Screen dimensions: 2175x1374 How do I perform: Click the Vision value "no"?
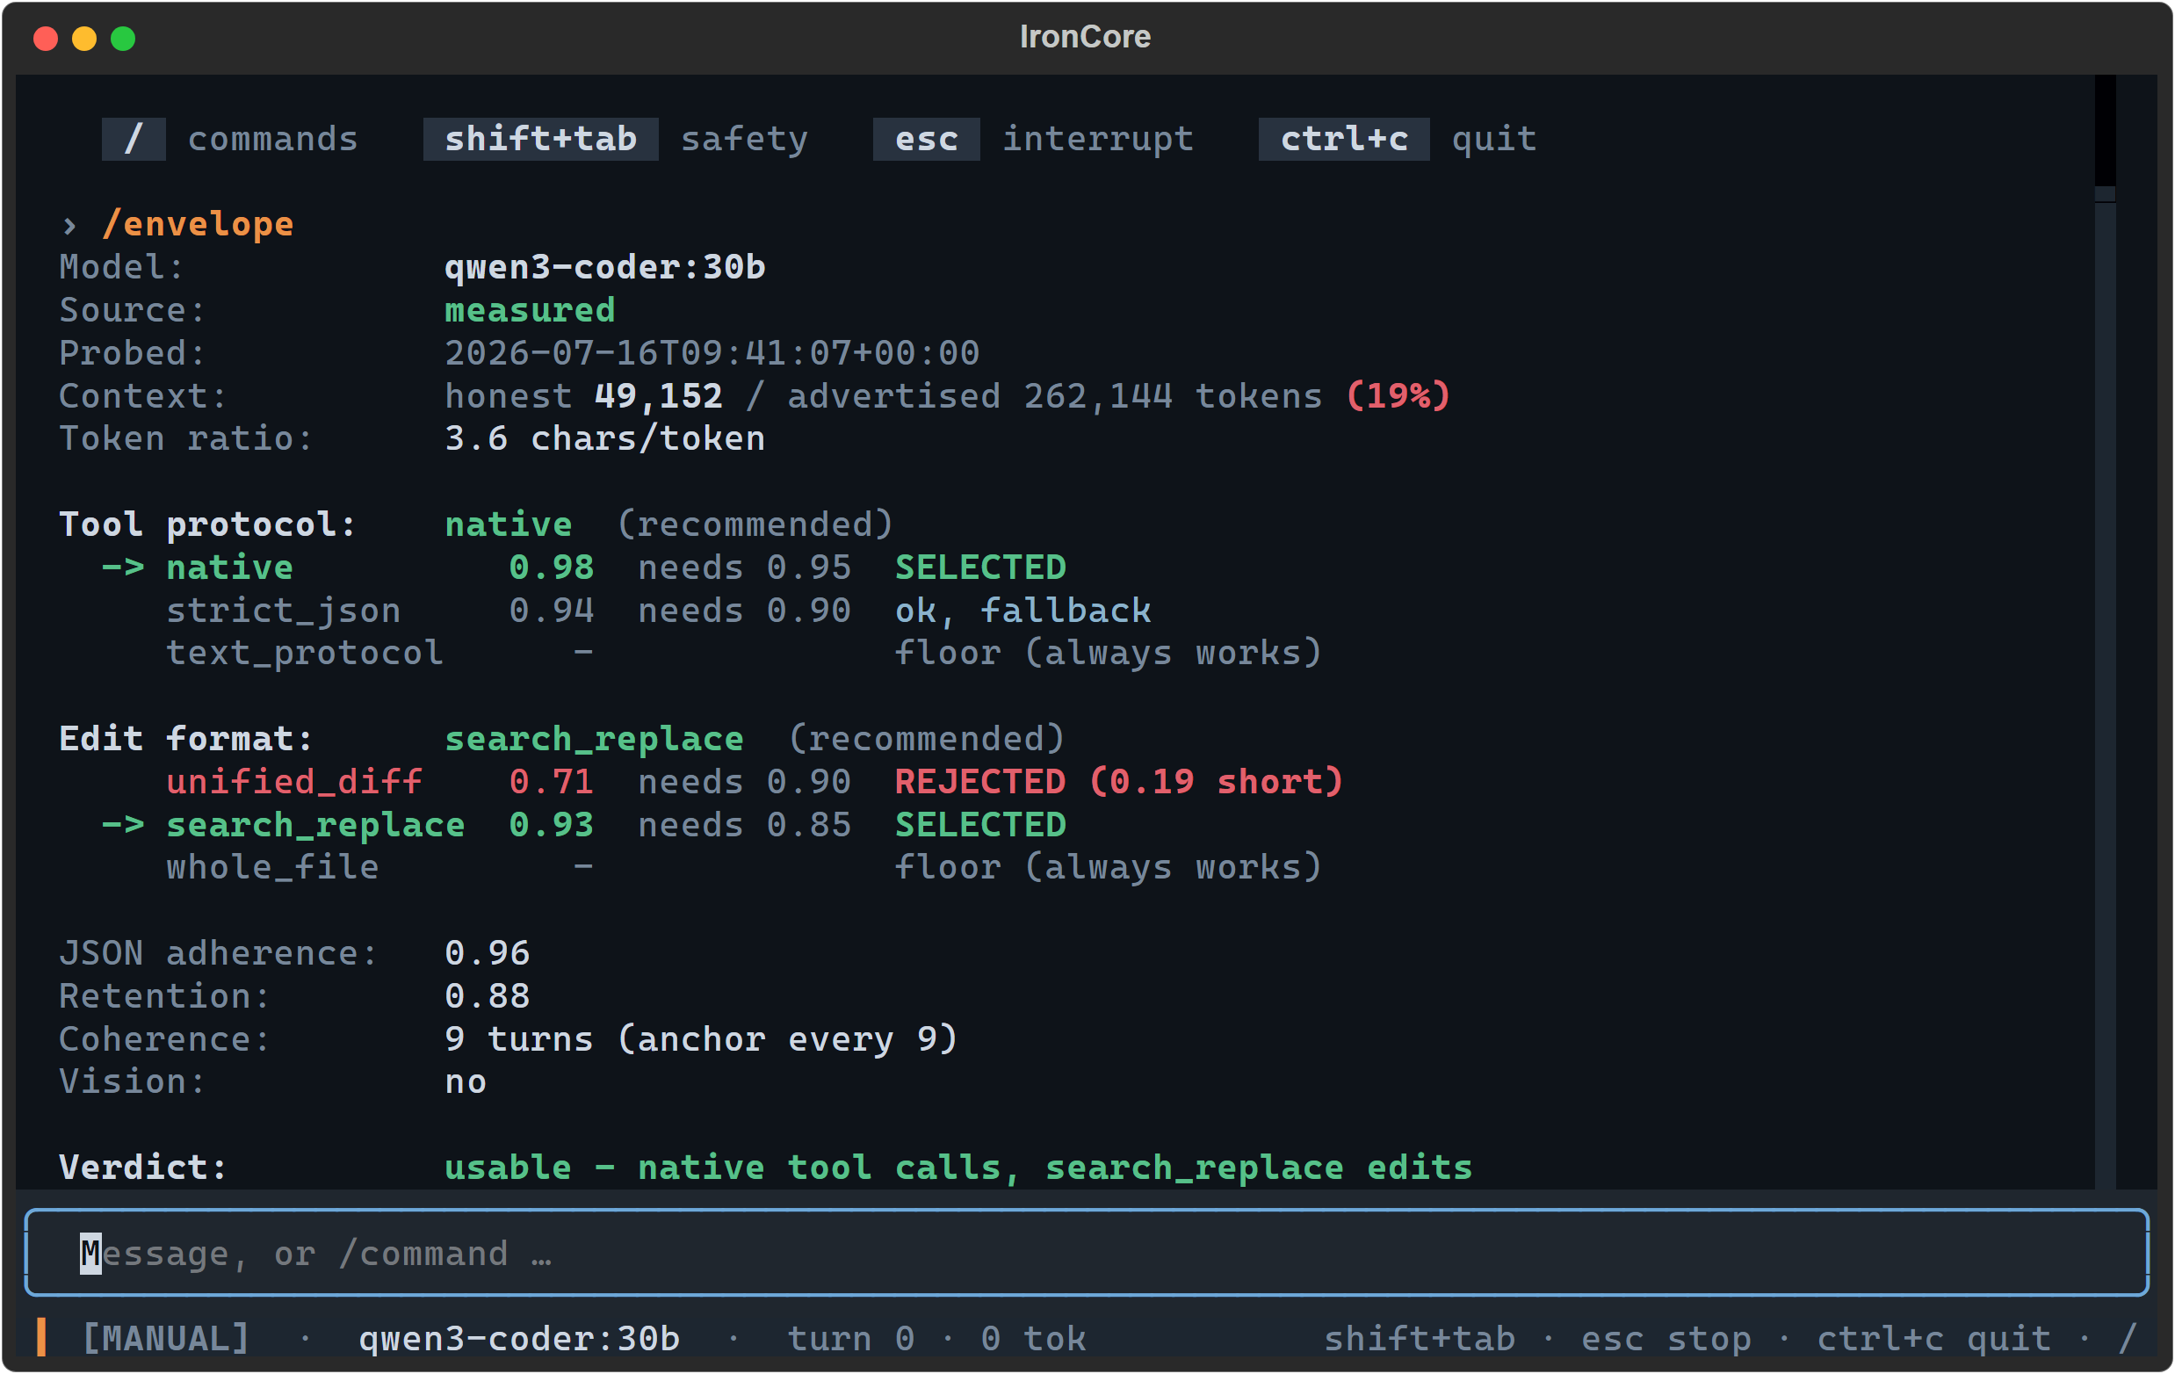[x=466, y=1082]
